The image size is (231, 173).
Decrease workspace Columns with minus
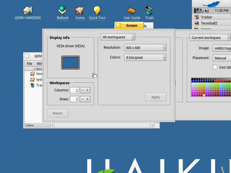click(83, 90)
